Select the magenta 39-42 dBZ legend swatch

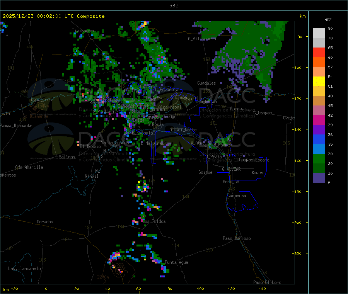pos(319,120)
